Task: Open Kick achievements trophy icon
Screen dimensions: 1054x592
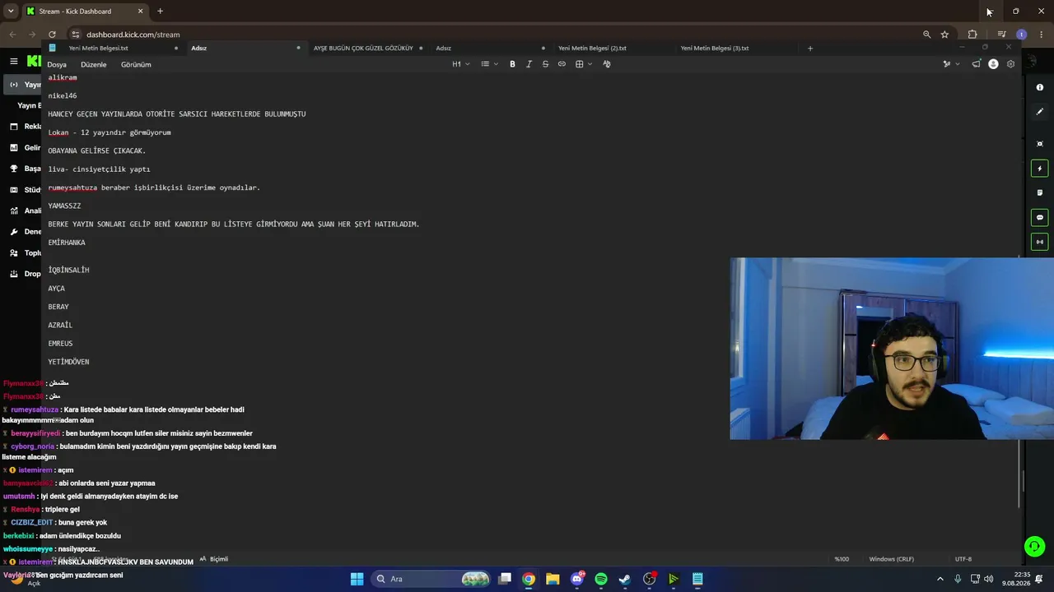Action: click(14, 169)
